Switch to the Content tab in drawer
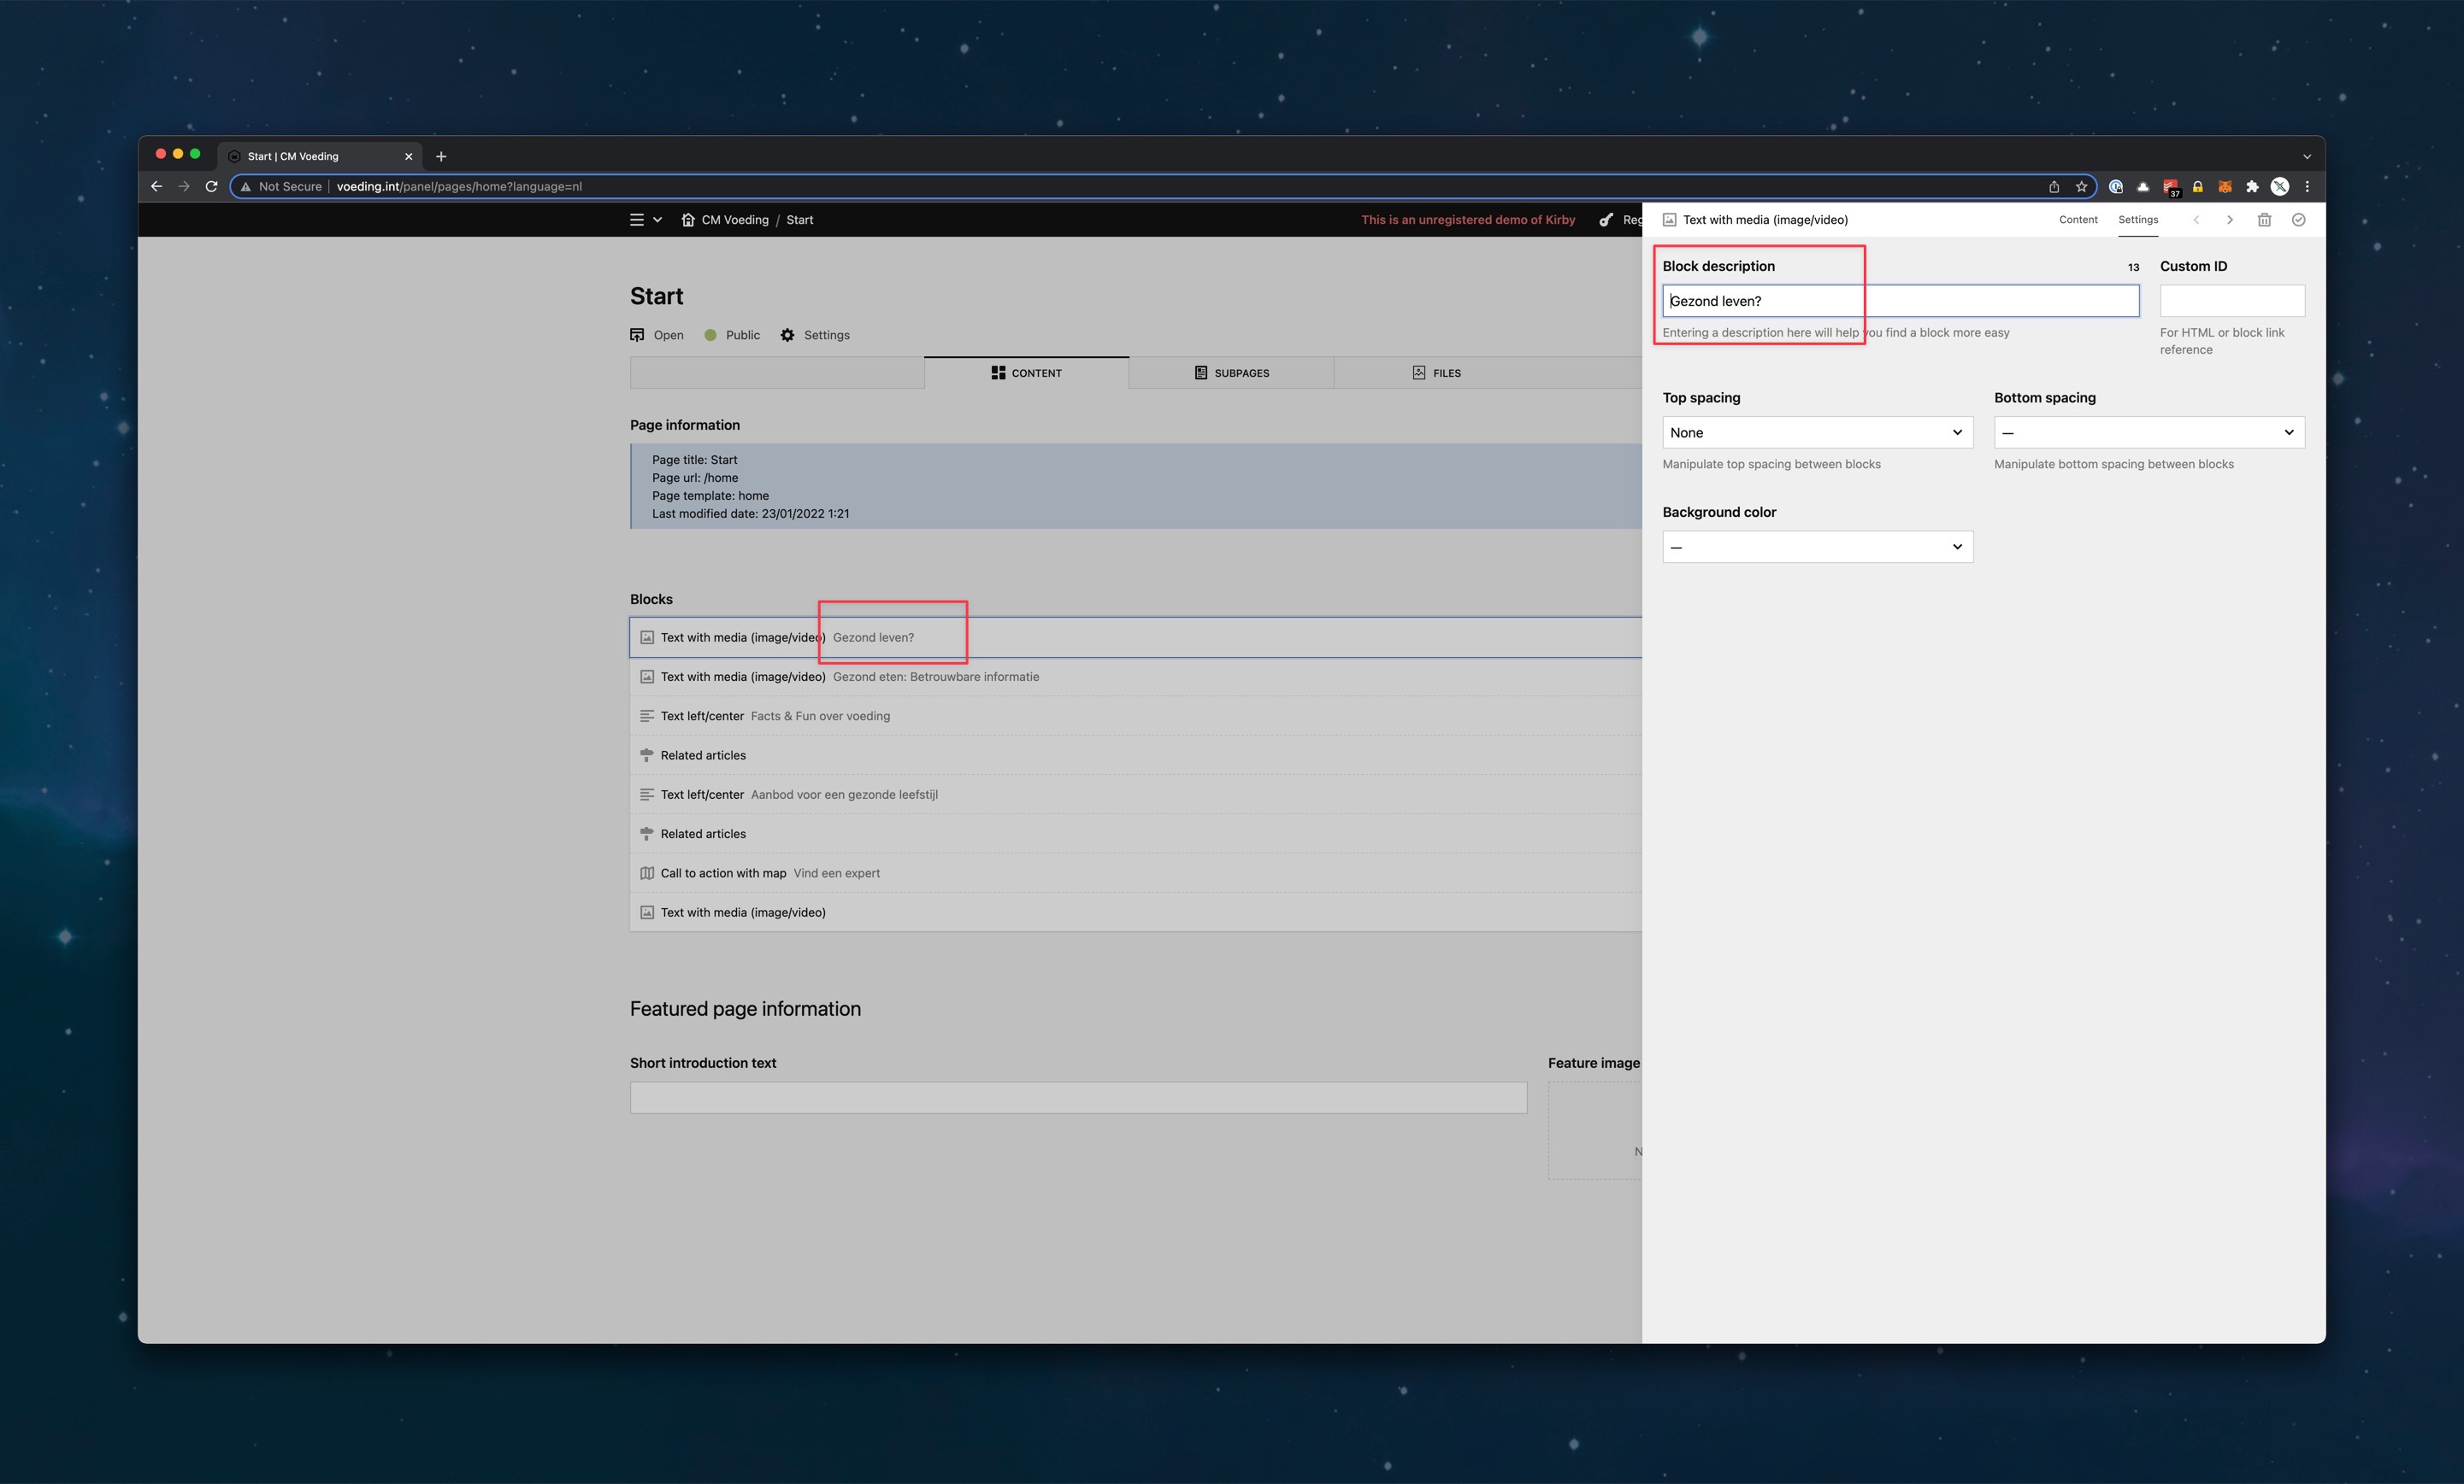The width and height of the screenshot is (2464, 1484). pos(2077,220)
